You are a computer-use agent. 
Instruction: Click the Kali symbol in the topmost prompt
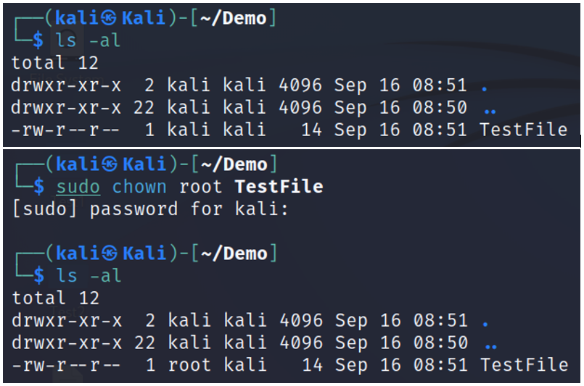110,19
